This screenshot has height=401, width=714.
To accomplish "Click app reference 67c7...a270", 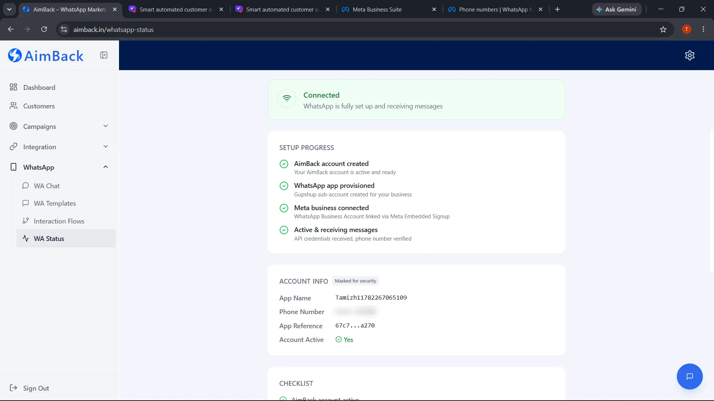I will [x=355, y=326].
